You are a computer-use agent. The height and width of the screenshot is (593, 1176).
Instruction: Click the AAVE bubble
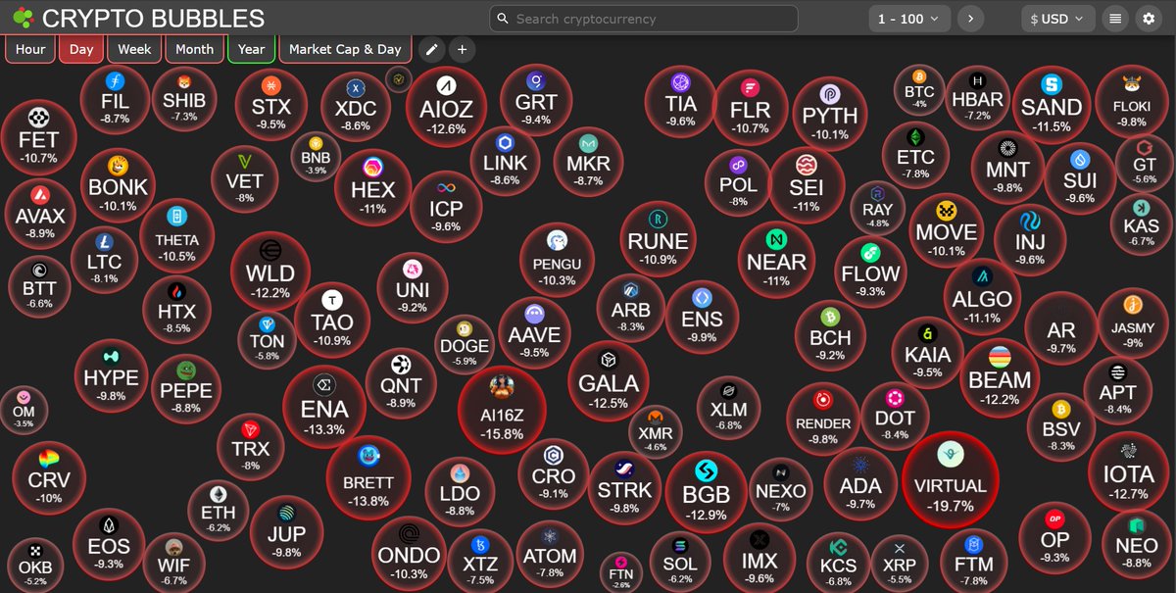[535, 333]
